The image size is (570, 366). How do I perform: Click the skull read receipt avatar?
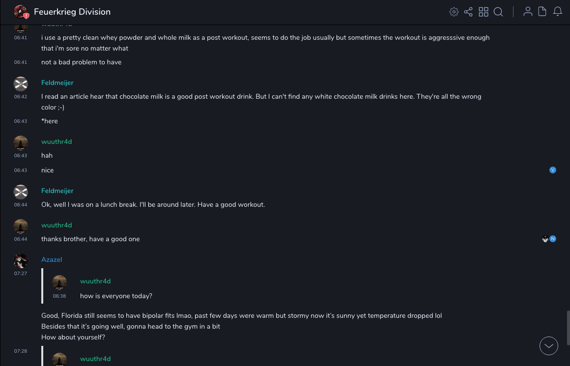click(545, 239)
